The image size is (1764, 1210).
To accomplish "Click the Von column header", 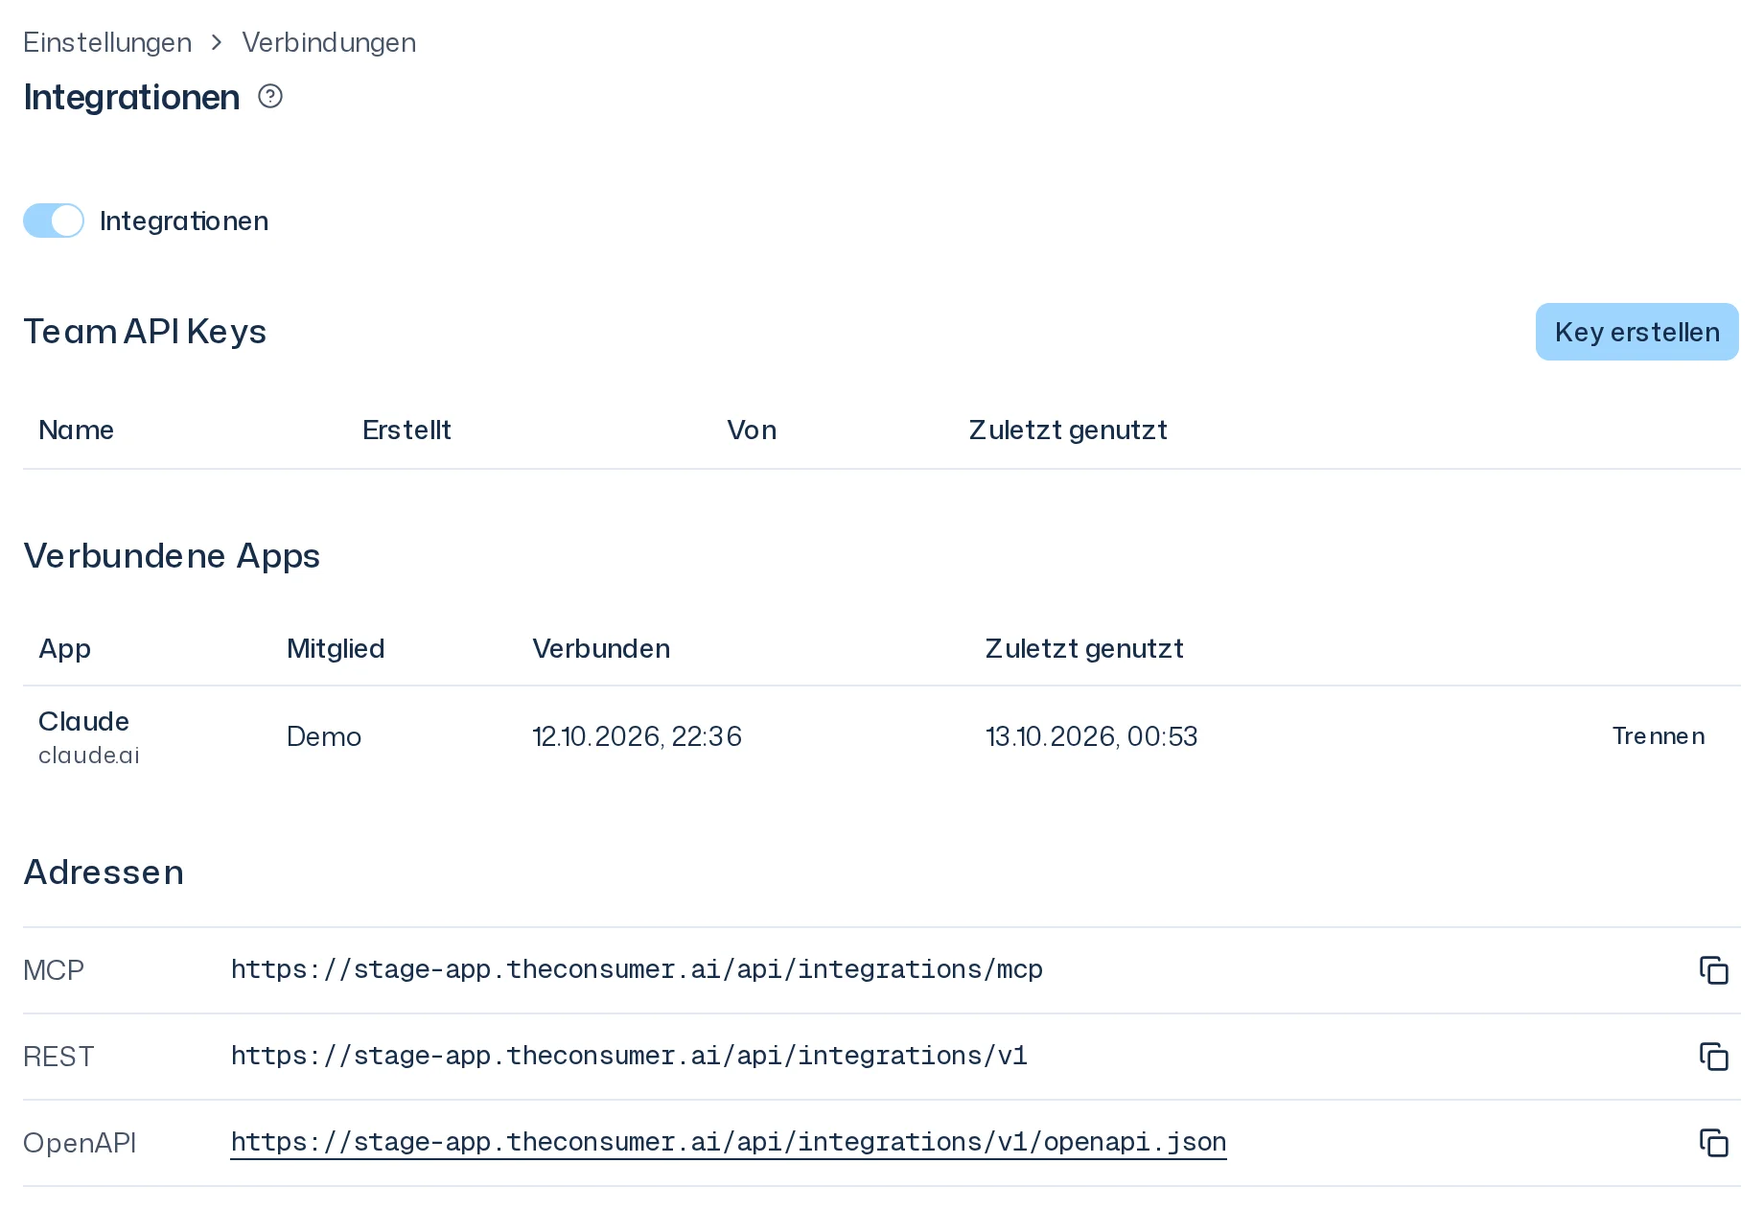I will click(x=752, y=430).
